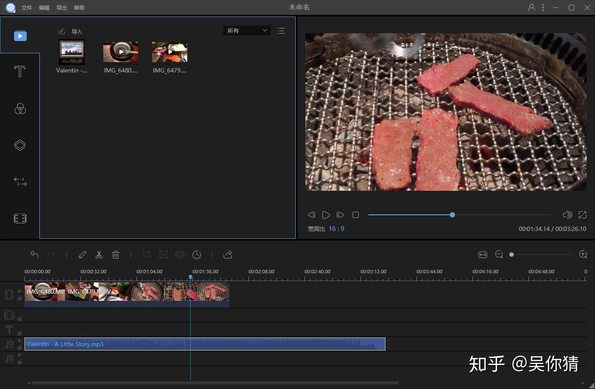Fit timeline to window width
Screen dimensions: 595x389
pyautogui.click(x=483, y=255)
